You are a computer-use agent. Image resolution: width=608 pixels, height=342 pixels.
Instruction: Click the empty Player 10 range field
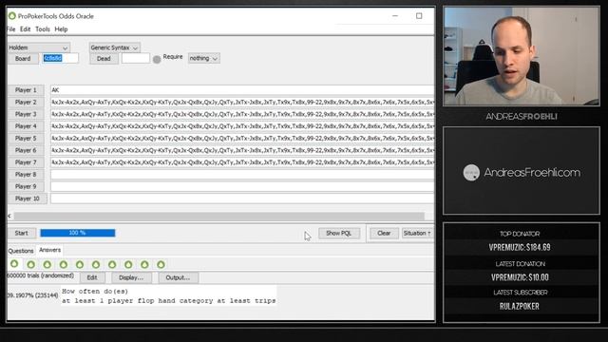(x=242, y=199)
